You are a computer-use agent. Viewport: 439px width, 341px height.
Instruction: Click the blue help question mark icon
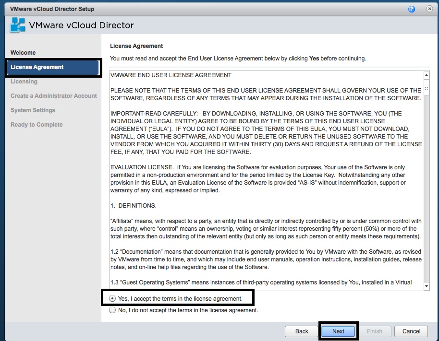pyautogui.click(x=412, y=9)
